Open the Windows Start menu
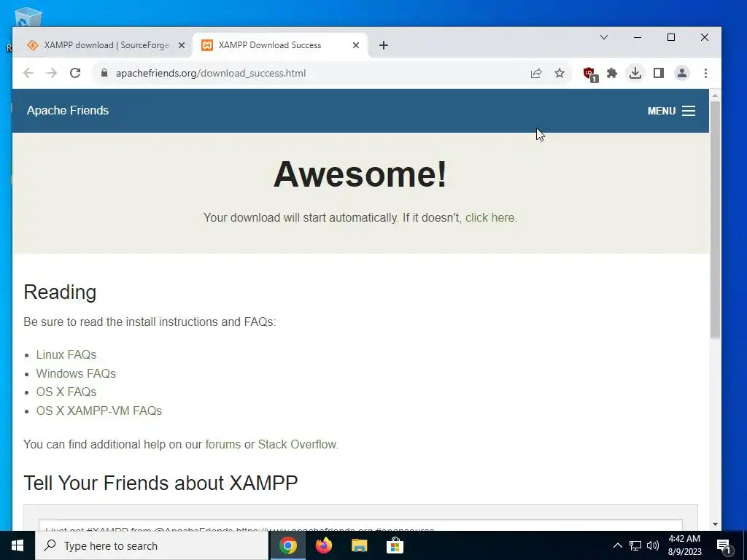747x560 pixels. click(x=18, y=545)
